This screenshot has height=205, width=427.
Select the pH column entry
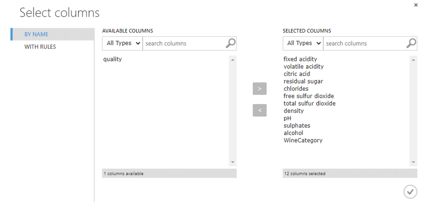point(287,118)
